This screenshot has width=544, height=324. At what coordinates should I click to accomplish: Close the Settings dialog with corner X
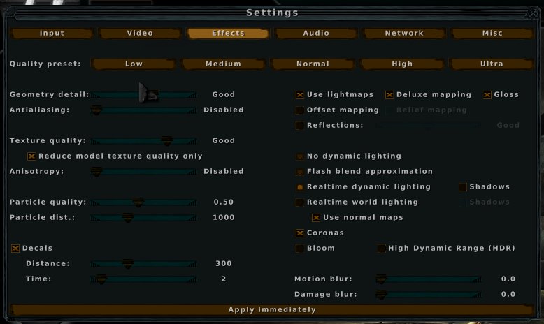pos(532,13)
